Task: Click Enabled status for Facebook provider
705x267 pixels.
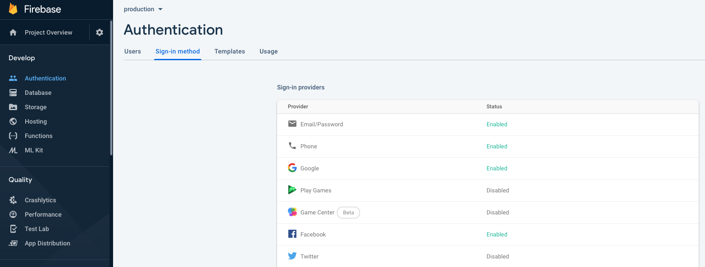Action: tap(497, 235)
